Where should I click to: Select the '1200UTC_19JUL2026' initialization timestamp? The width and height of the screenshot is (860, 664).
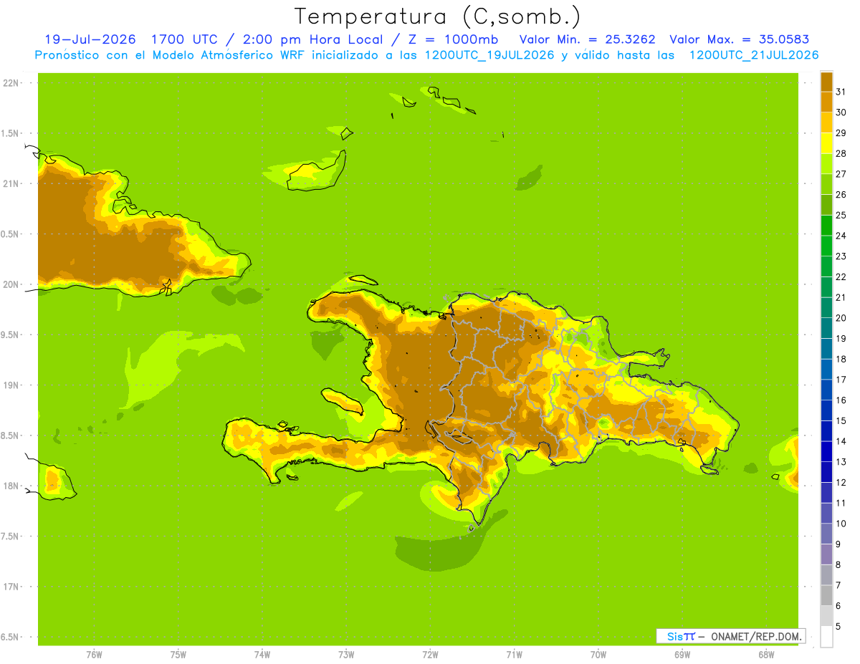pos(490,55)
